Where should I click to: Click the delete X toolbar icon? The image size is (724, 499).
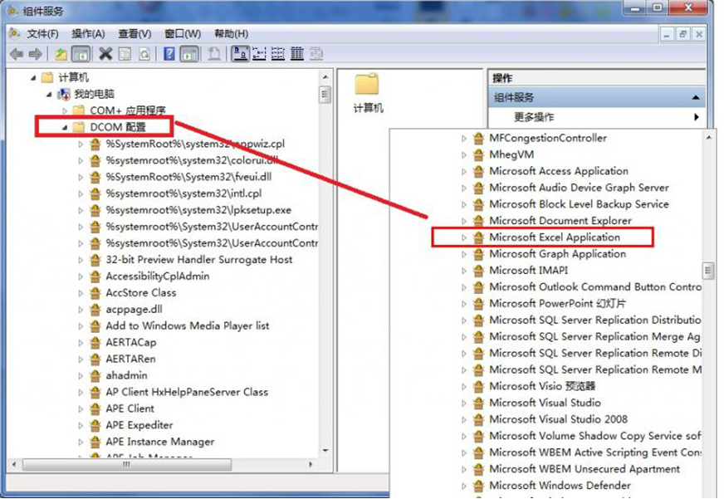point(105,54)
